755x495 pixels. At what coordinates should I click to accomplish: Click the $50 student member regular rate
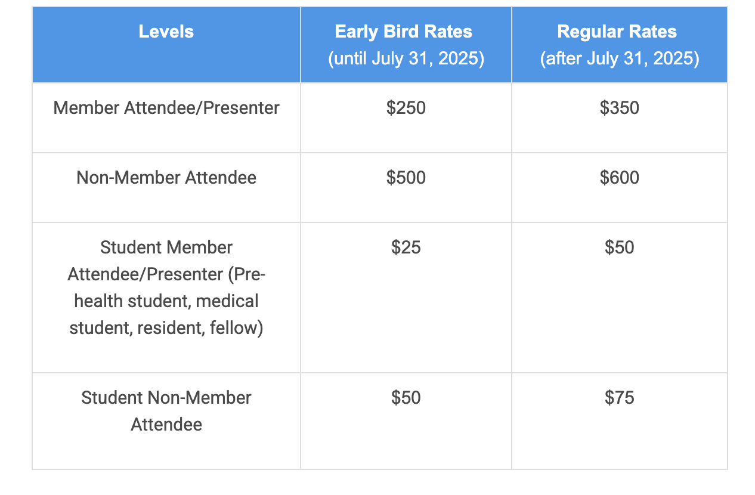[620, 247]
